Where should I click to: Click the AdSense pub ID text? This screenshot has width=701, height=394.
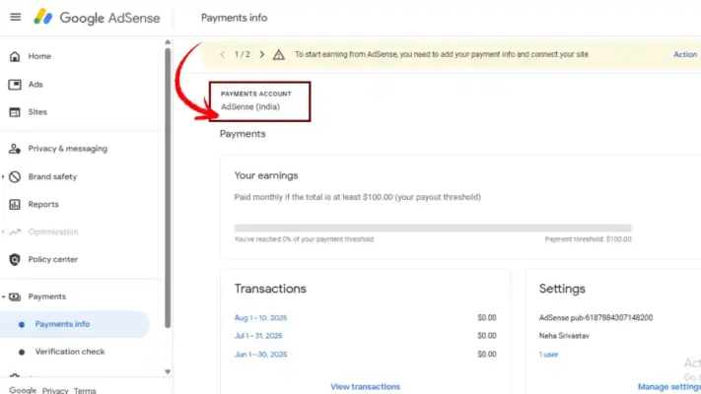pyautogui.click(x=596, y=317)
